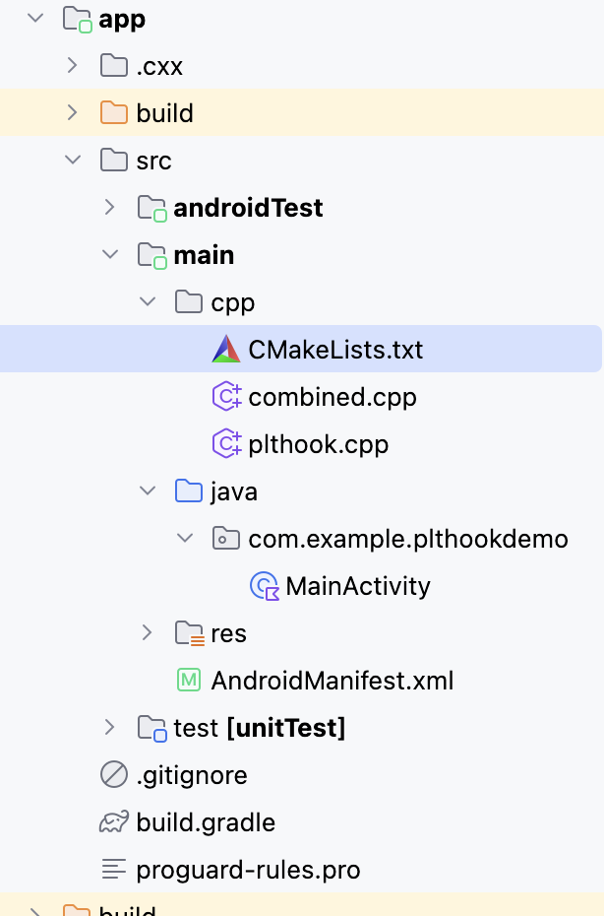Image resolution: width=604 pixels, height=916 pixels.
Task: Click the resources folder icon for res
Action: [x=189, y=633]
